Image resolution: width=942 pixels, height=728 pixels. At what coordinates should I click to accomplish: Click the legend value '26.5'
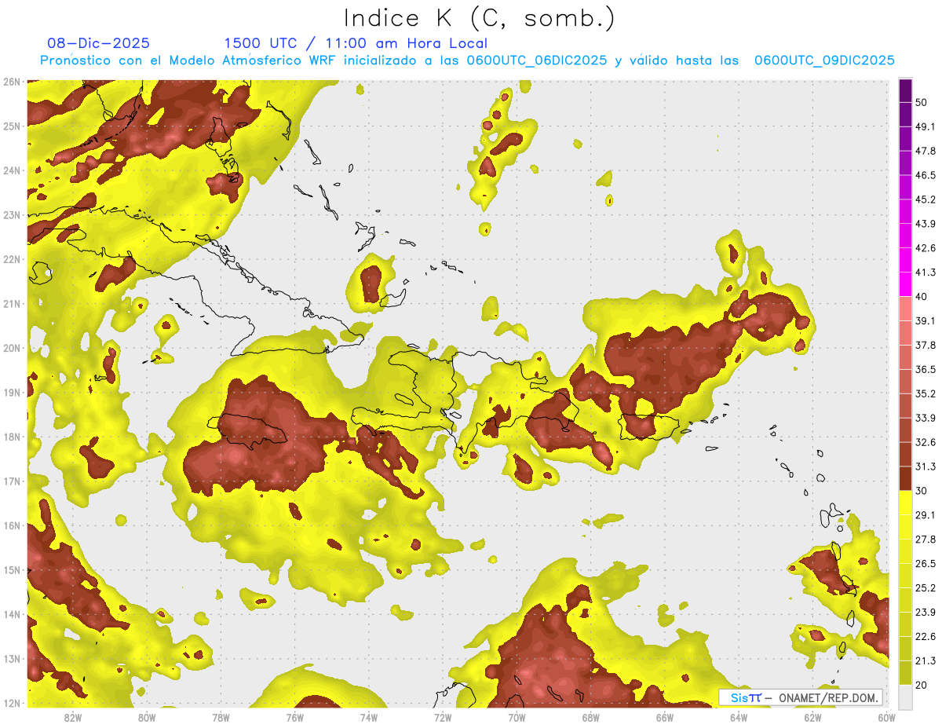coord(926,564)
